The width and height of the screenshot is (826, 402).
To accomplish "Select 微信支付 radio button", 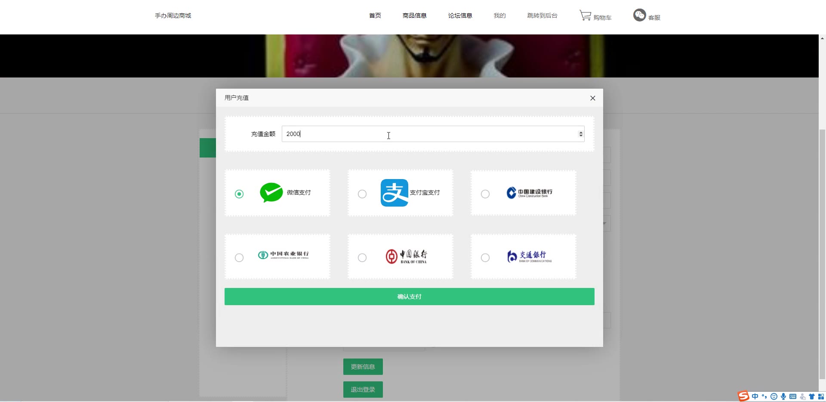I will (239, 194).
